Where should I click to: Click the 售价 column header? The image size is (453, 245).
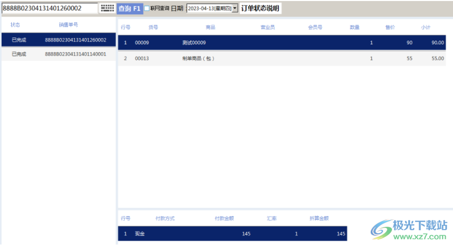(x=390, y=27)
